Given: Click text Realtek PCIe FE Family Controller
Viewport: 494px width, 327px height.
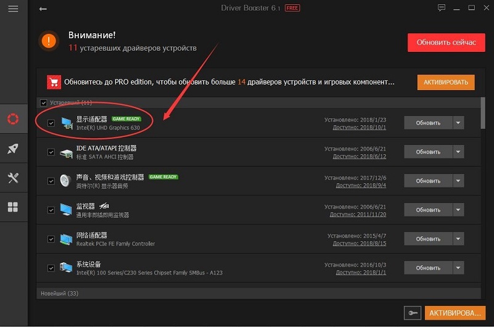Looking at the screenshot, I should point(115,244).
